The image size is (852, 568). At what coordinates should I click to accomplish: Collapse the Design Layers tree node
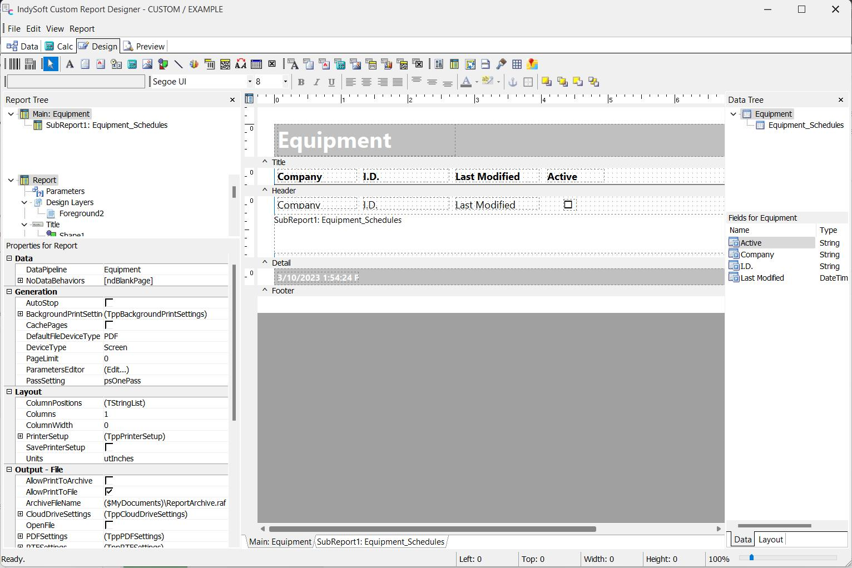coord(24,203)
